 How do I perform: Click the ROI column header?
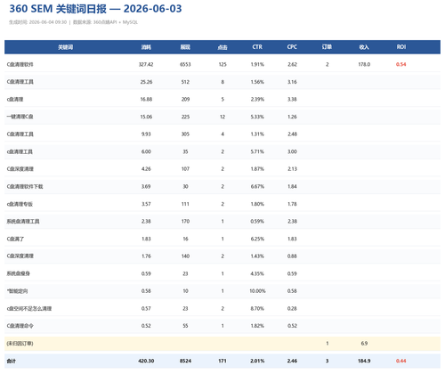pos(401,47)
